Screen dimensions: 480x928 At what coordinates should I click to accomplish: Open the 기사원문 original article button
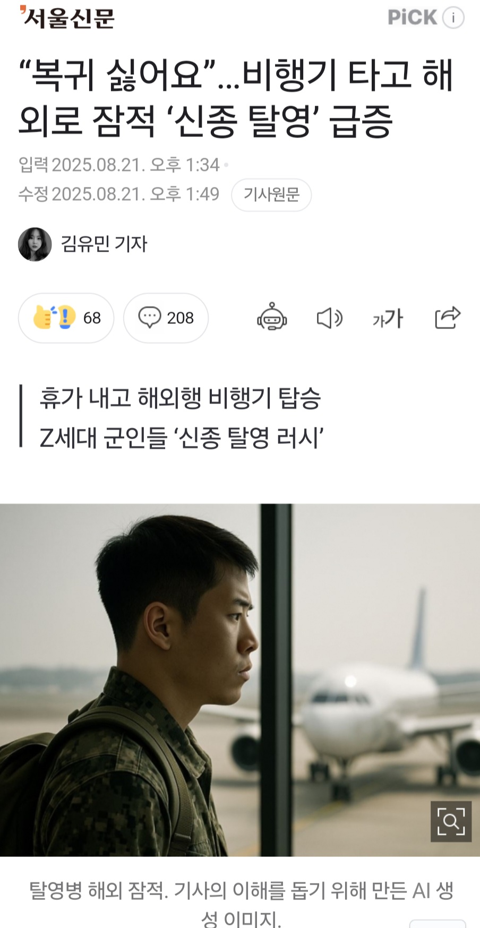271,195
